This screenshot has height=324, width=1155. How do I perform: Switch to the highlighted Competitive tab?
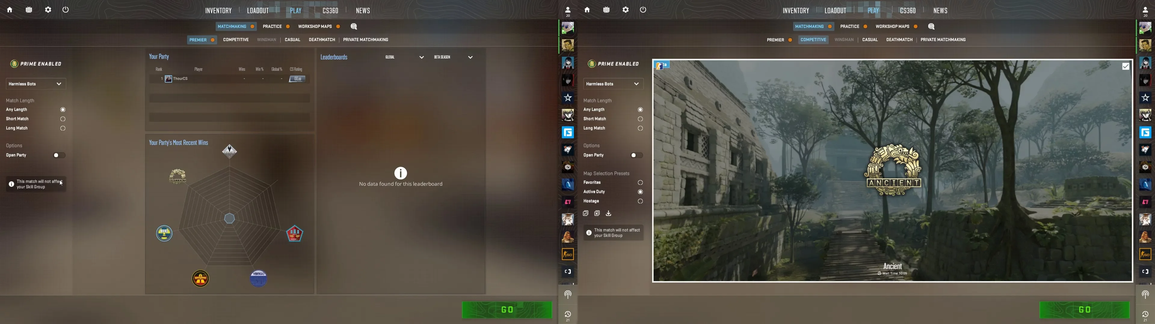tap(813, 40)
